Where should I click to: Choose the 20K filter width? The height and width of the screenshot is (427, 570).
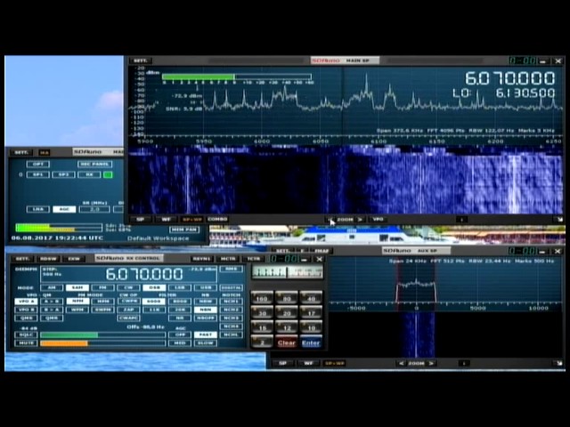tap(180, 310)
